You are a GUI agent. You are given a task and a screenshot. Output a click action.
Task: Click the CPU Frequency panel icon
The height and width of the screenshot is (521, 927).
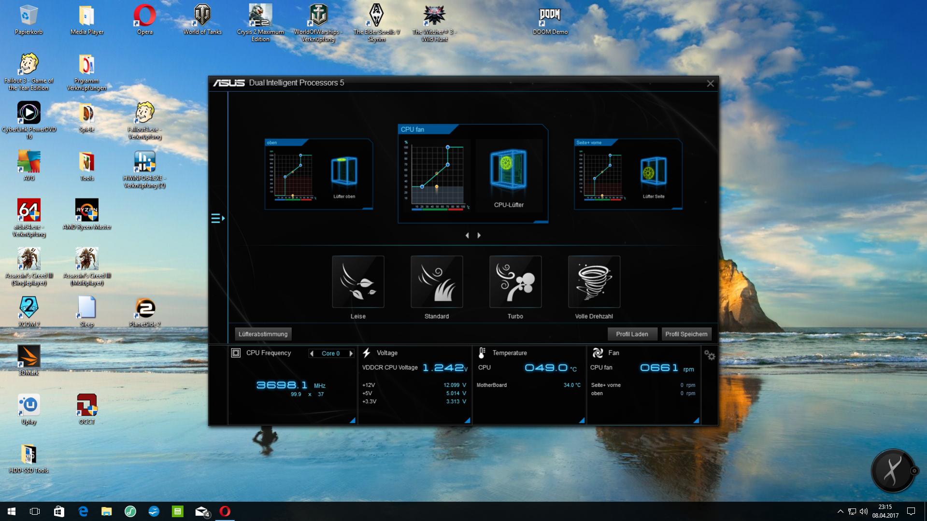236,353
